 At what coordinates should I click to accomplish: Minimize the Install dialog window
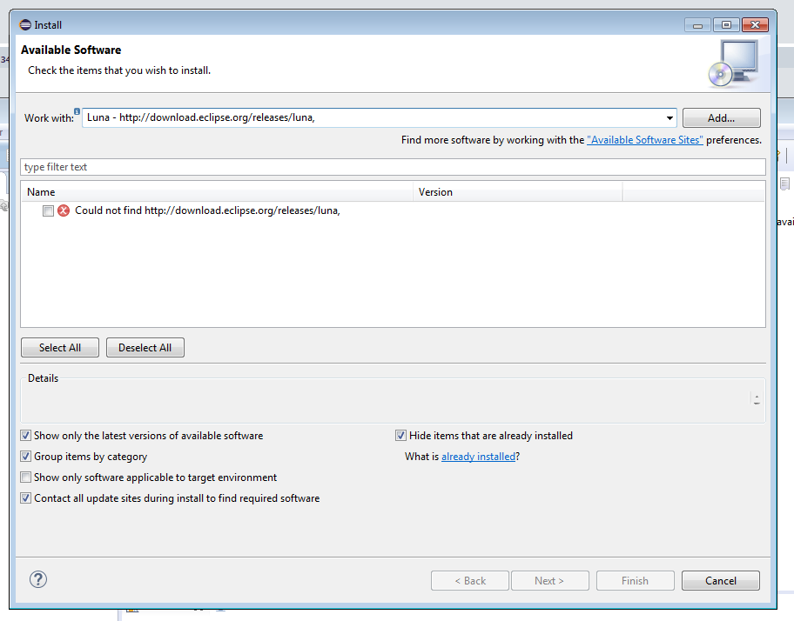[697, 24]
